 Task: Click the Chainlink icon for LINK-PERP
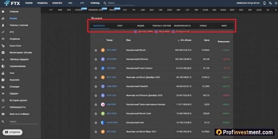pyautogui.click(x=103, y=86)
